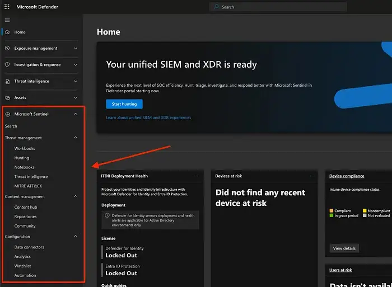The width and height of the screenshot is (392, 287).
Task: Click the Noncompliant yellow legend swatch
Action: pos(365,210)
